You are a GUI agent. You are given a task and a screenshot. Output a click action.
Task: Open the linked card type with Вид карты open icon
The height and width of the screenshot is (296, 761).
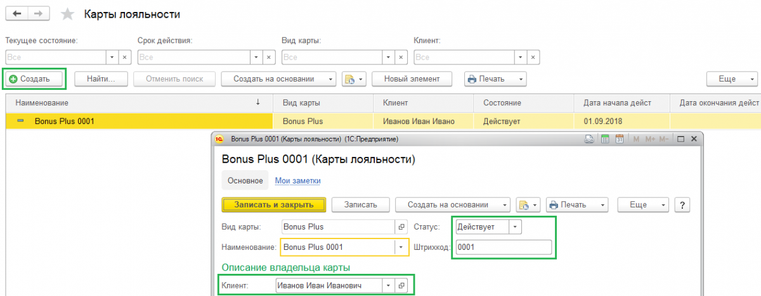tap(401, 226)
